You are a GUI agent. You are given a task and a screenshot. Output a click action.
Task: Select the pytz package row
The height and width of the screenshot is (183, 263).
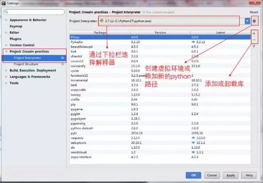[x=160, y=133]
